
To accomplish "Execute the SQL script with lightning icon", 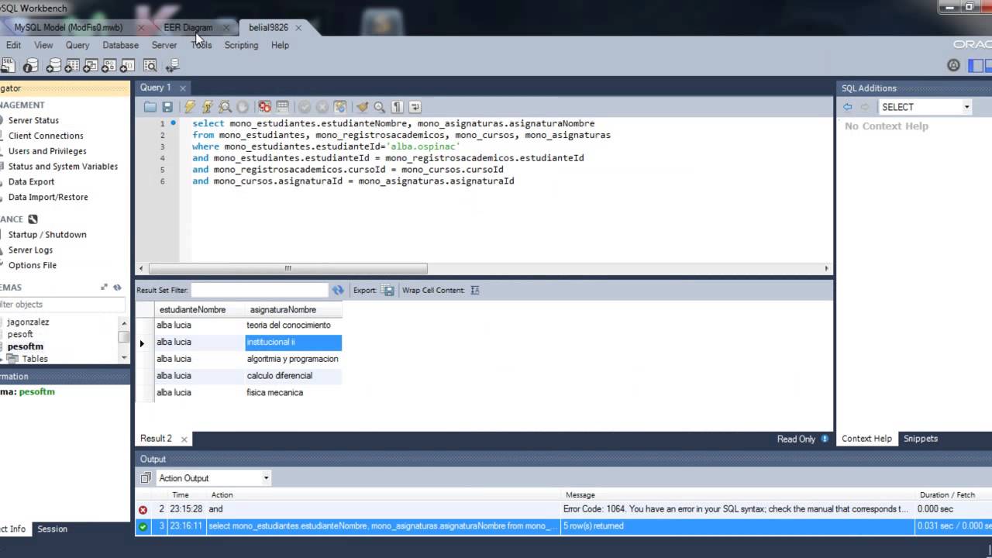I will tap(189, 107).
